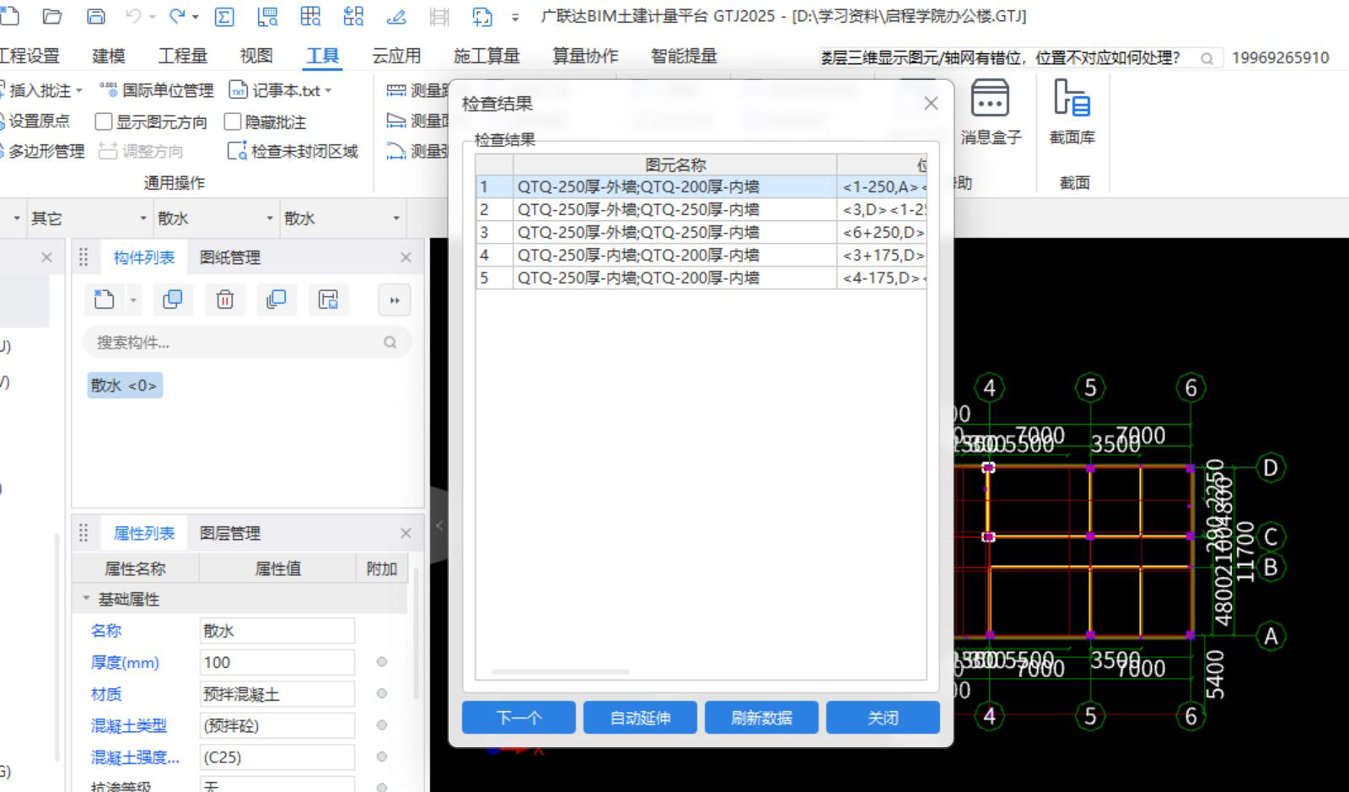Click 国际单位管理 tool

tap(157, 90)
